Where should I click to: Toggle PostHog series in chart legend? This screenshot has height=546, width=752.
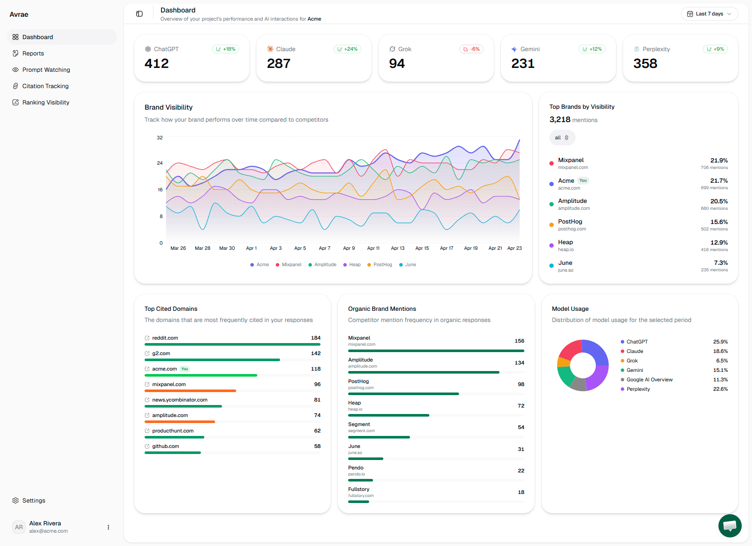(379, 264)
